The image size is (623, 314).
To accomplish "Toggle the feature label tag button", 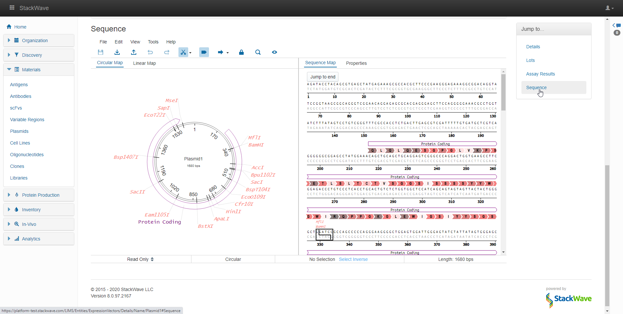I will click(204, 52).
